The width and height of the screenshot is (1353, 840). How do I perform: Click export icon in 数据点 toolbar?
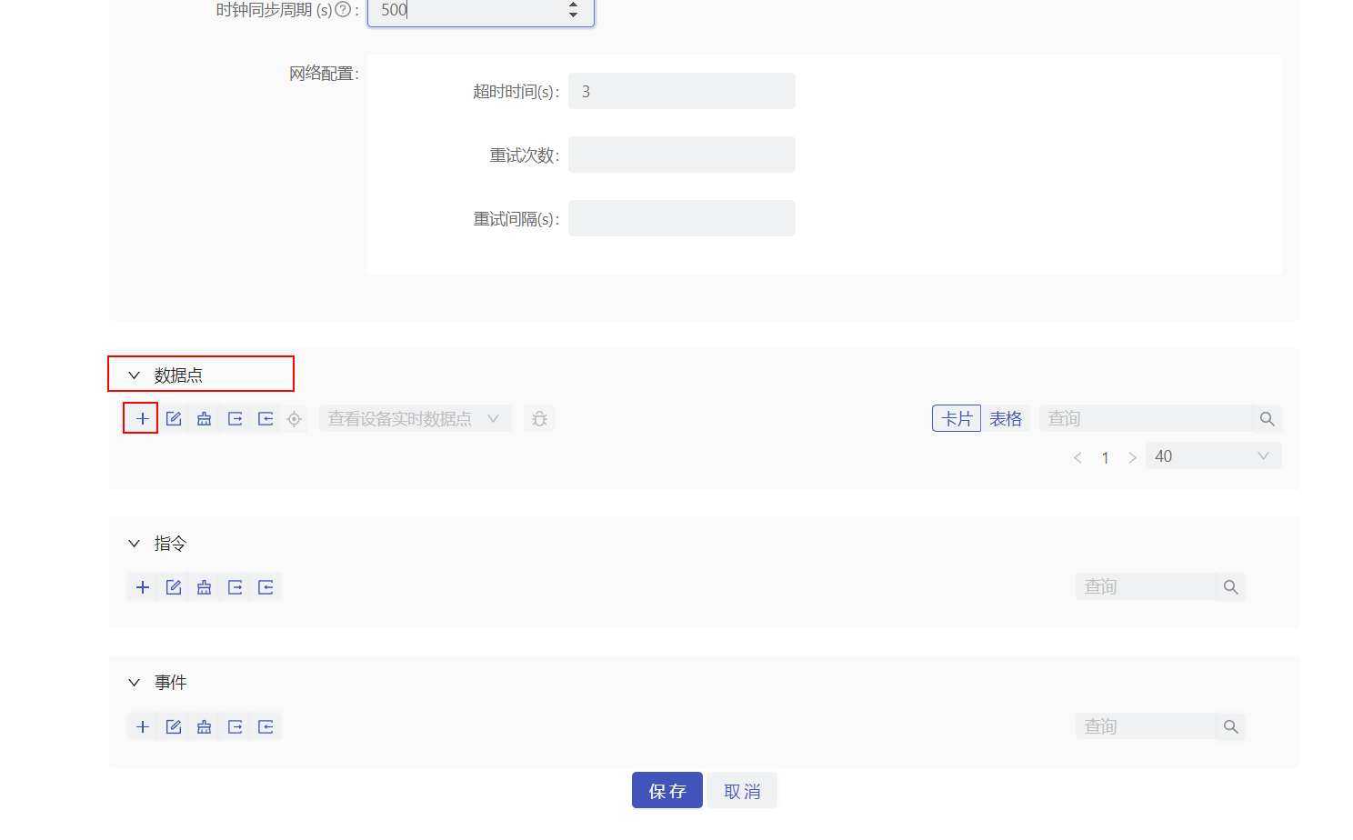[x=235, y=418]
